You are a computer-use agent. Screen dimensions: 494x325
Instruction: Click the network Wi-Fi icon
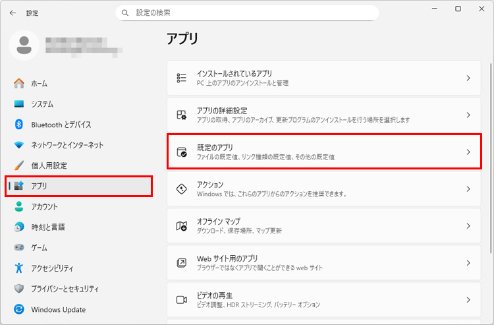point(19,145)
